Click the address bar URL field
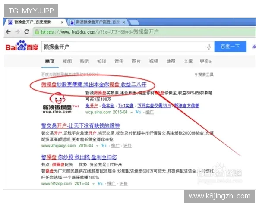The height and width of the screenshot is (207, 259). (x=144, y=31)
